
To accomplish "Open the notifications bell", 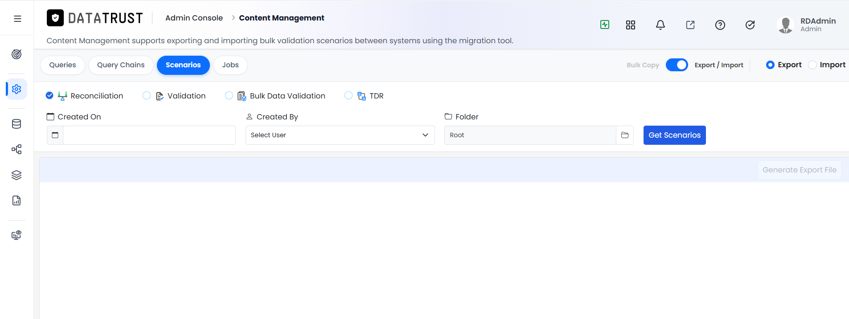I will (x=660, y=25).
